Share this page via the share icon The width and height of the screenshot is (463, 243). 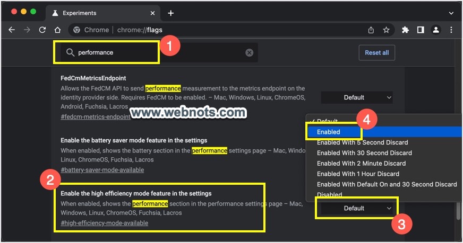(x=371, y=30)
